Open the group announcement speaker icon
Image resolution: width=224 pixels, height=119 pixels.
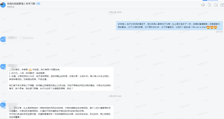[x=203, y=5]
